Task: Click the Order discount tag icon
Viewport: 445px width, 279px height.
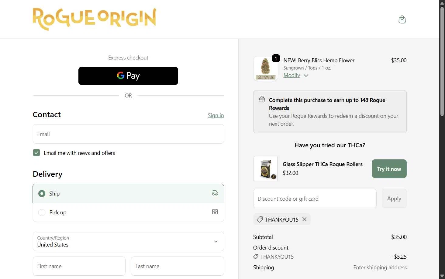Action: [x=256, y=257]
